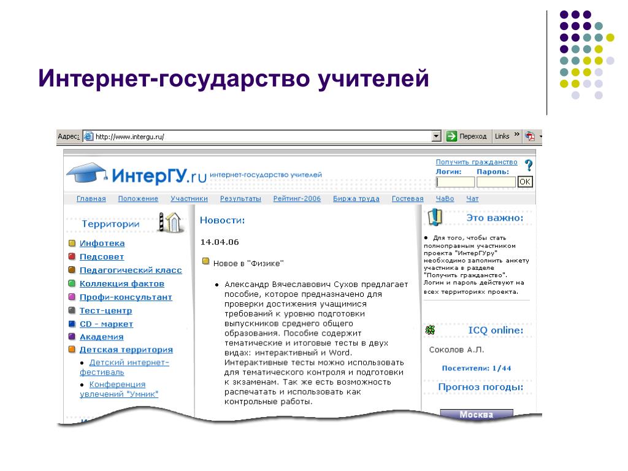This screenshot has width=628, height=471.
Task: Click the magenta bullet icon beside Профи-консультант
Action: click(x=72, y=297)
